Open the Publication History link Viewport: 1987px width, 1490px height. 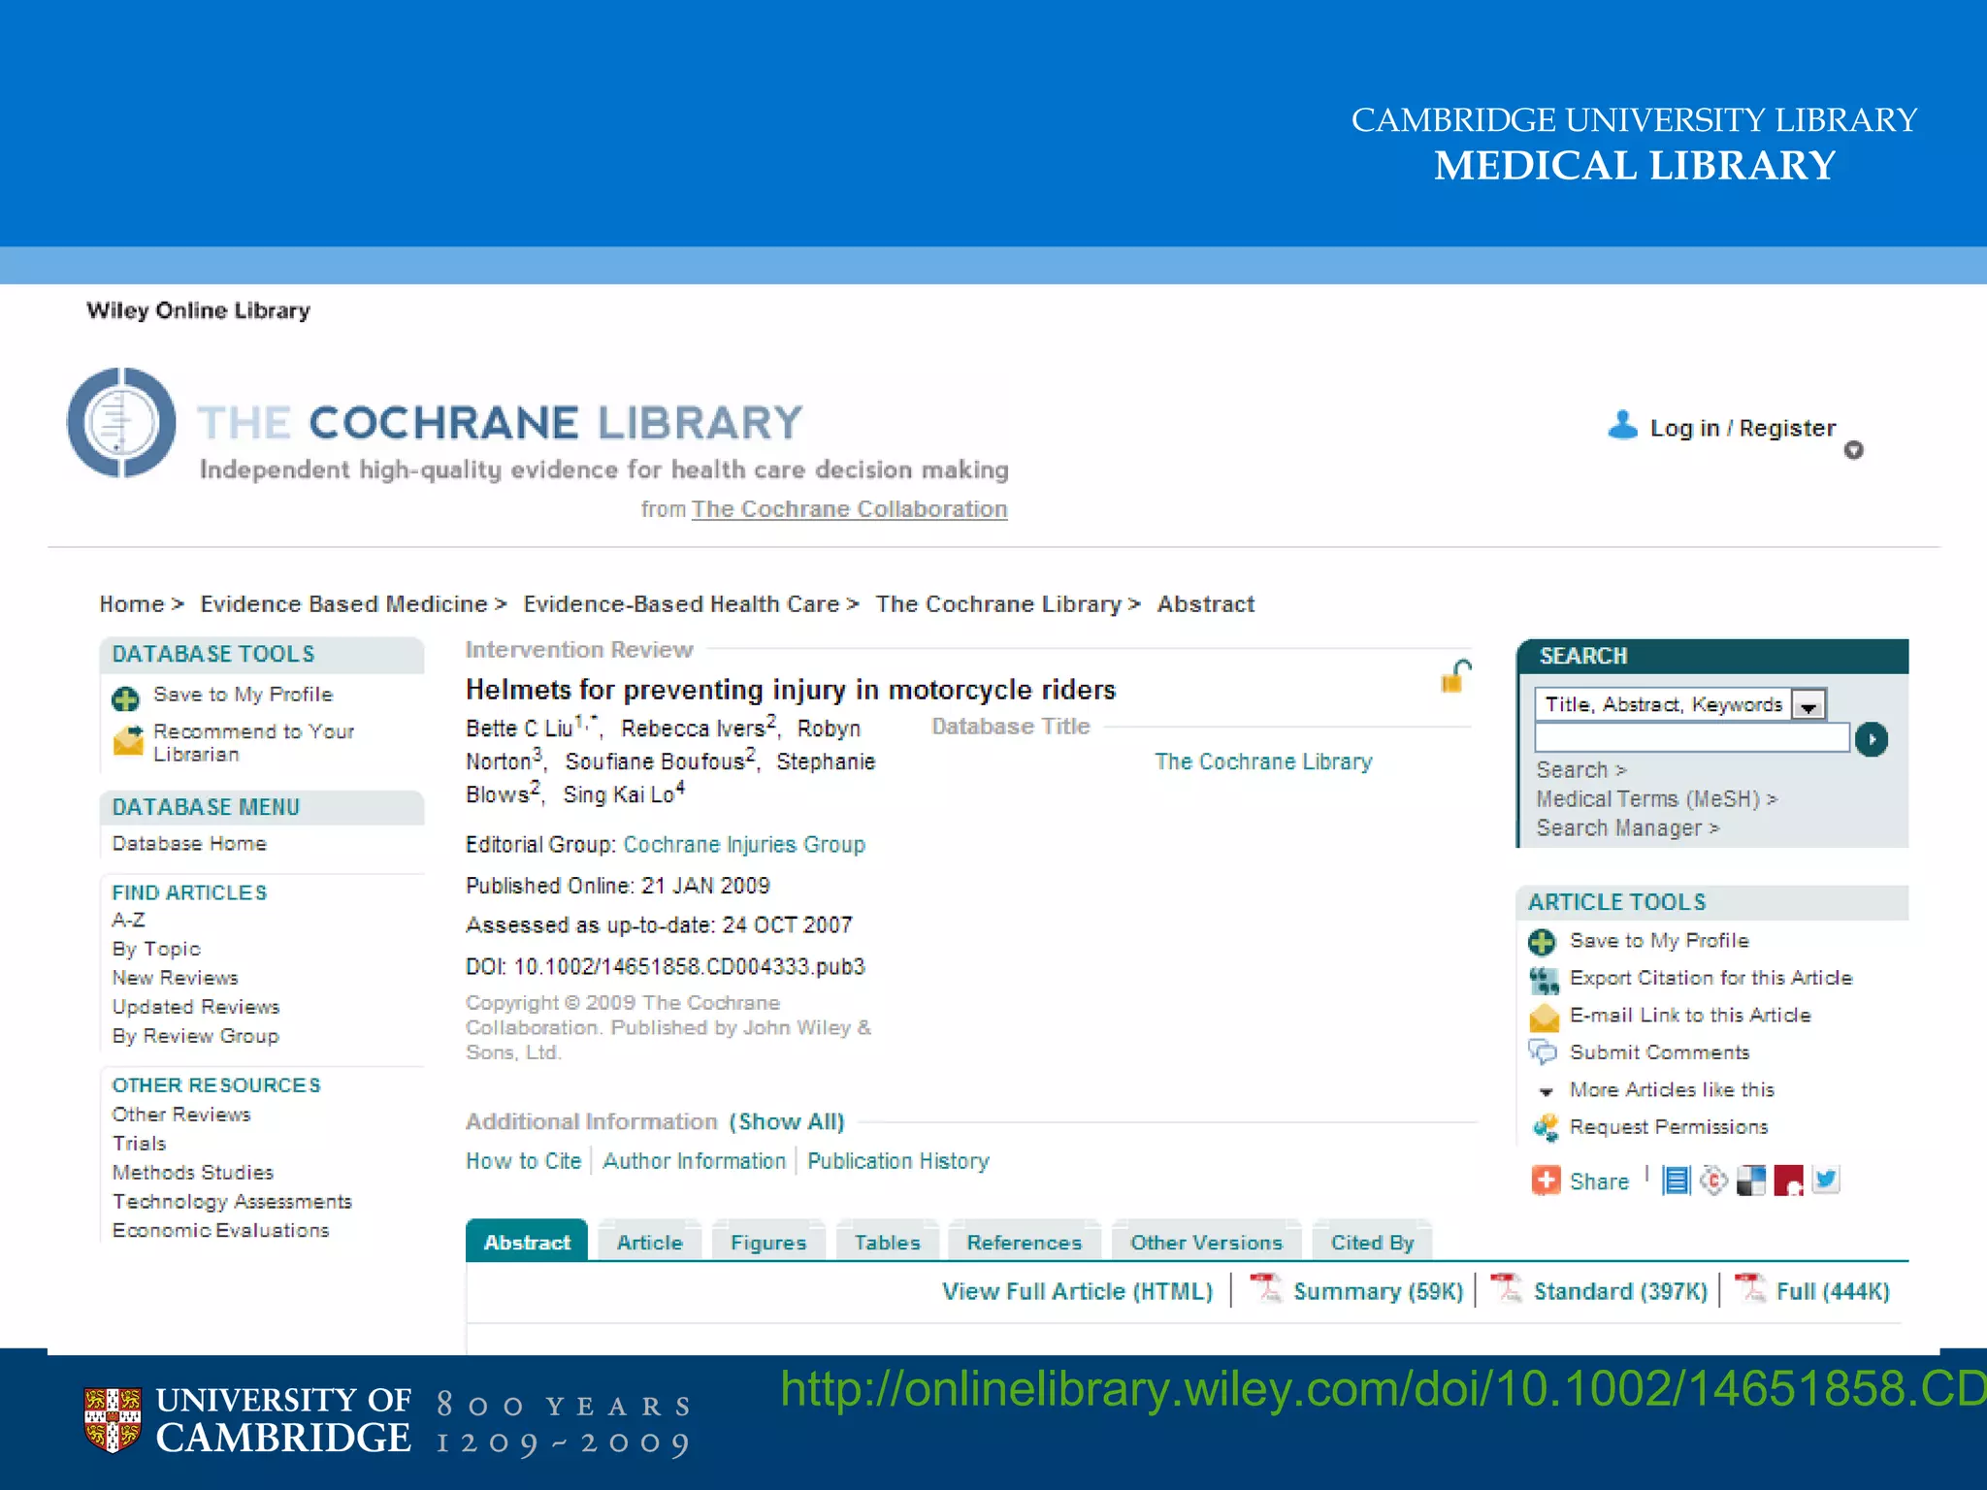pyautogui.click(x=898, y=1161)
